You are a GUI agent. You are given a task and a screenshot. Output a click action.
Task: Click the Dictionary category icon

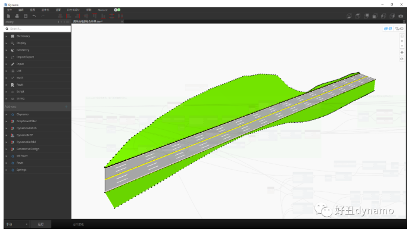pos(13,36)
